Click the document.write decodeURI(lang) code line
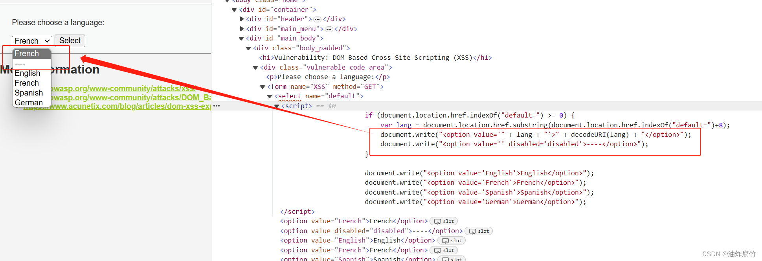The width and height of the screenshot is (762, 261). [x=536, y=134]
